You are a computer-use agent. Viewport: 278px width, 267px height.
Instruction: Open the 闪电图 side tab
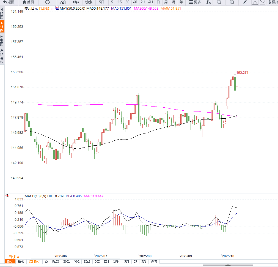coord(2,40)
